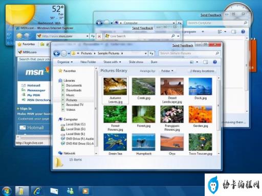Click the blue help icon in Pictures window
Viewport: 262px width, 196px height.
[215, 62]
